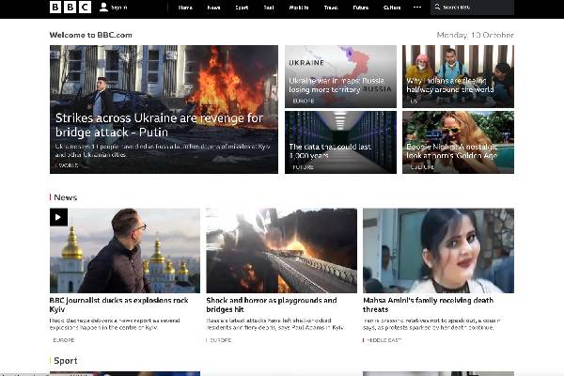Select Sport in the top navigation
The width and height of the screenshot is (564, 376).
point(242,8)
